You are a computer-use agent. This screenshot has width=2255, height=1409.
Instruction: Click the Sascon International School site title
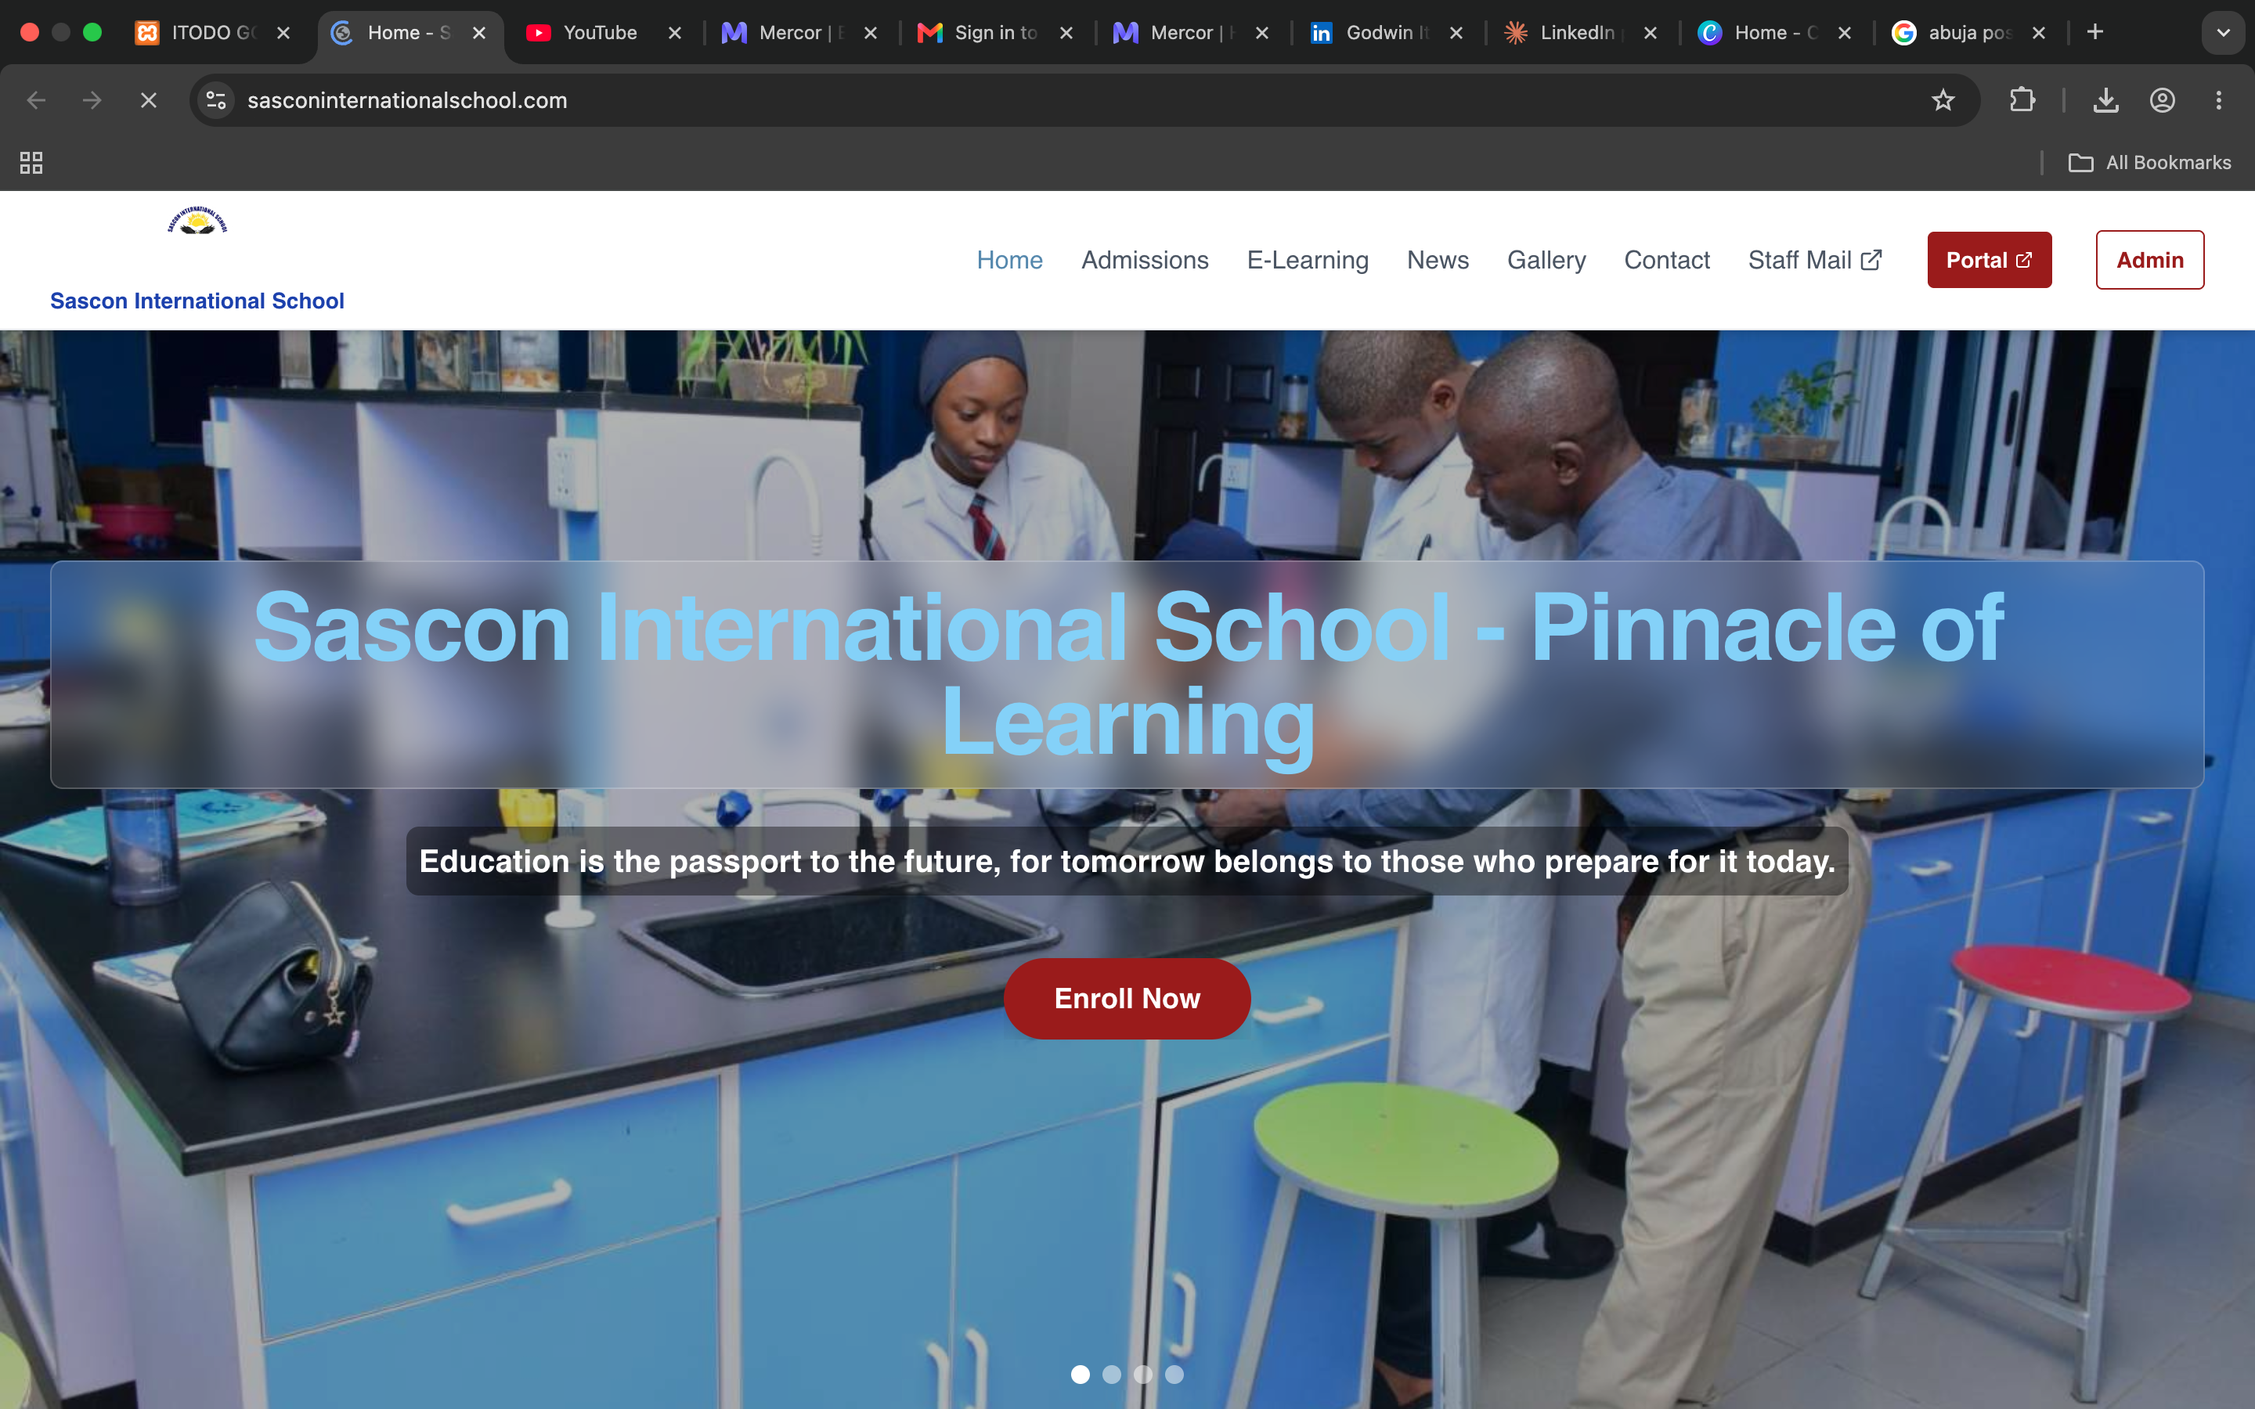click(x=197, y=301)
